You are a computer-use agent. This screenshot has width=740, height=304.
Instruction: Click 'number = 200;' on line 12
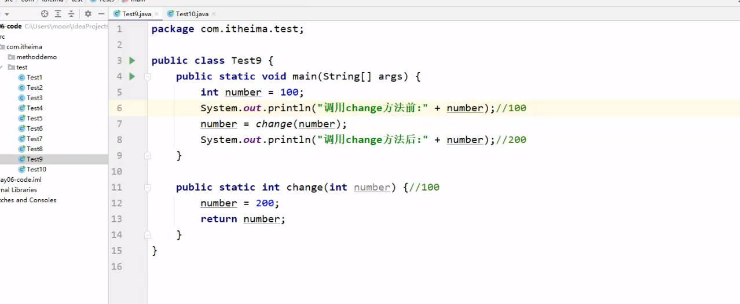[x=240, y=203]
